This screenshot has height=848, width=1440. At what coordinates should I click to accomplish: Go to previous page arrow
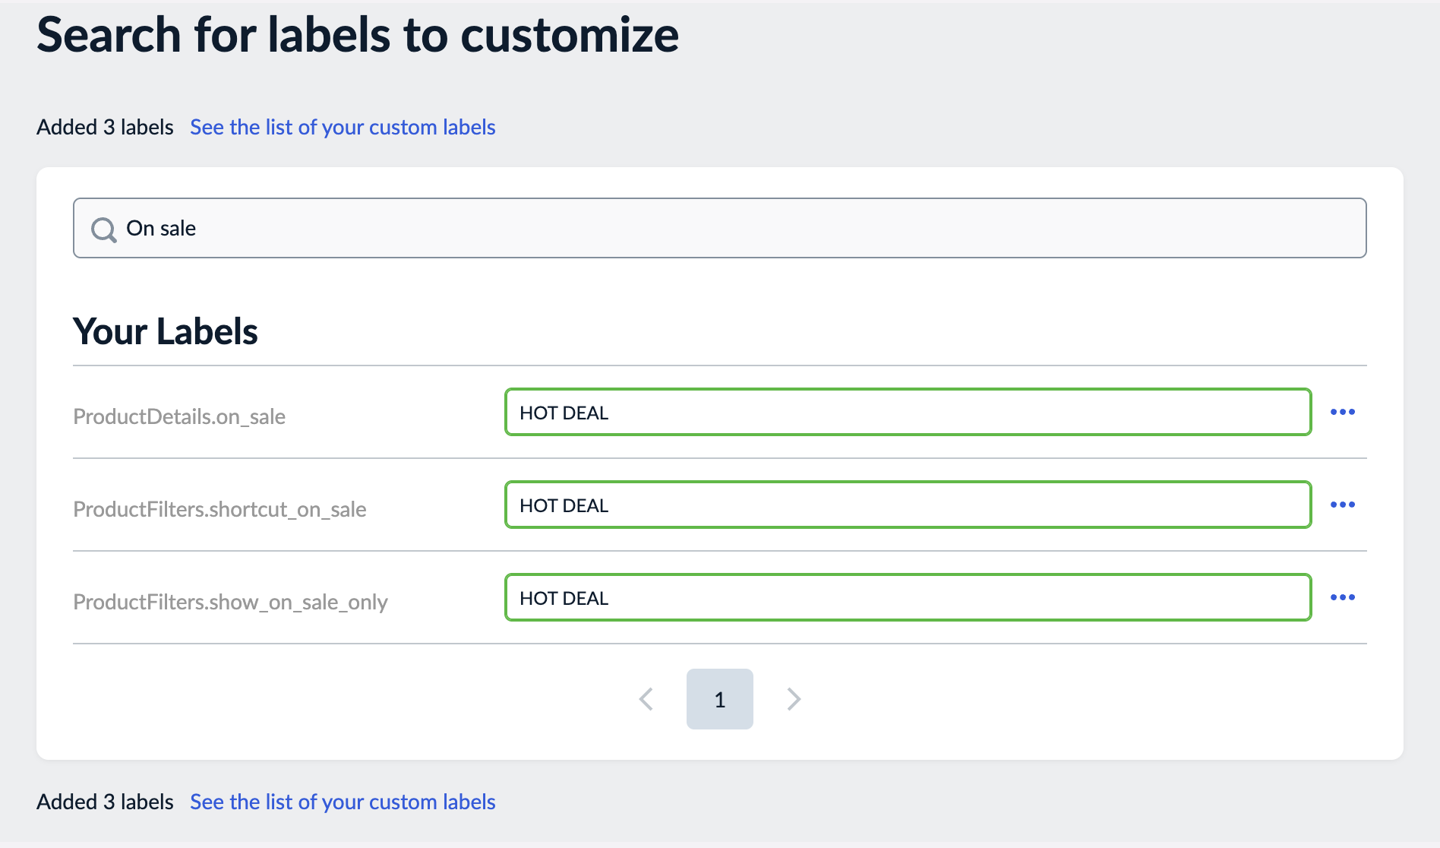tap(646, 699)
